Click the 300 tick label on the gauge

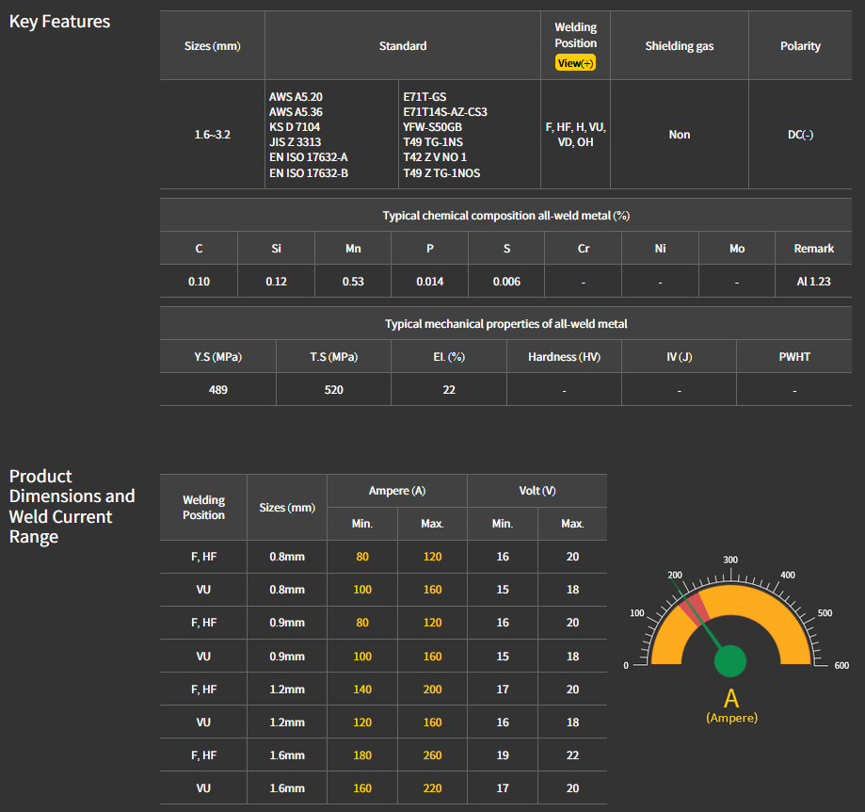pyautogui.click(x=730, y=560)
